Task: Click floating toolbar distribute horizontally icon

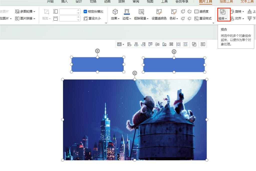Action: click(178, 44)
